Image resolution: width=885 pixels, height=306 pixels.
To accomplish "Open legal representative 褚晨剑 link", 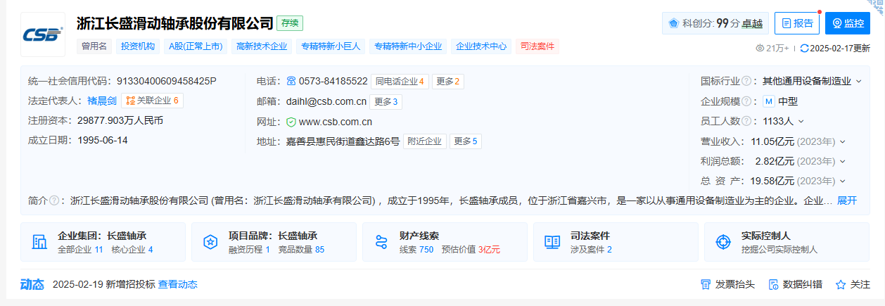I will [x=101, y=101].
